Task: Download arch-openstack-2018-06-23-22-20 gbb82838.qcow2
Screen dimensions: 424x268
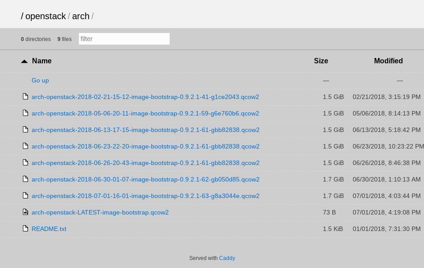Action: (x=146, y=146)
